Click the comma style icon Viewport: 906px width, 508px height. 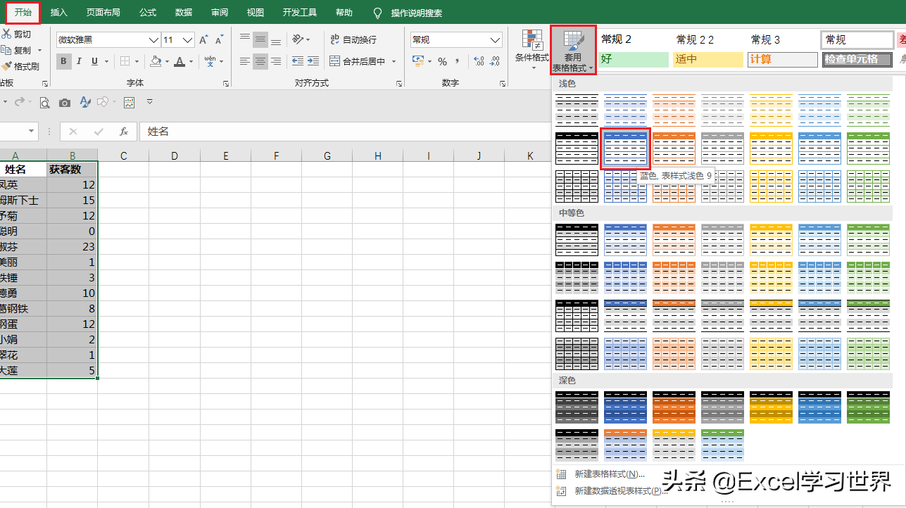[458, 62]
